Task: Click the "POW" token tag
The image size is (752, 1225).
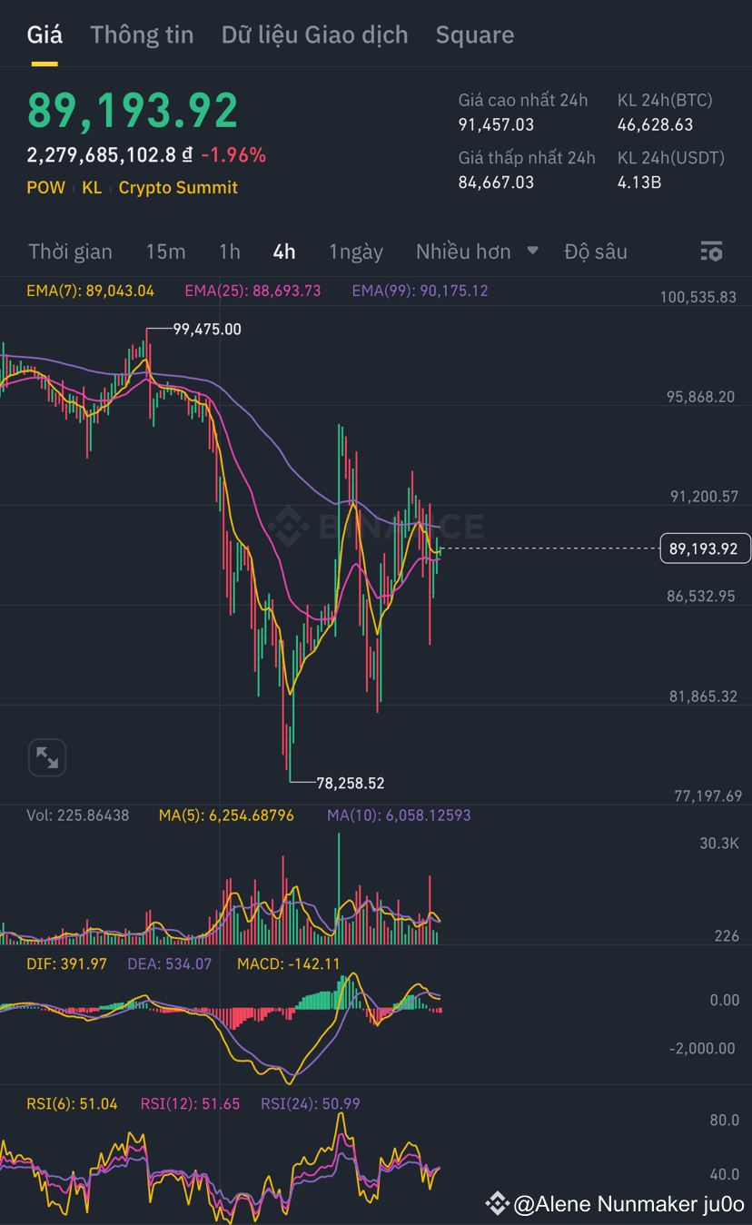Action: (45, 188)
